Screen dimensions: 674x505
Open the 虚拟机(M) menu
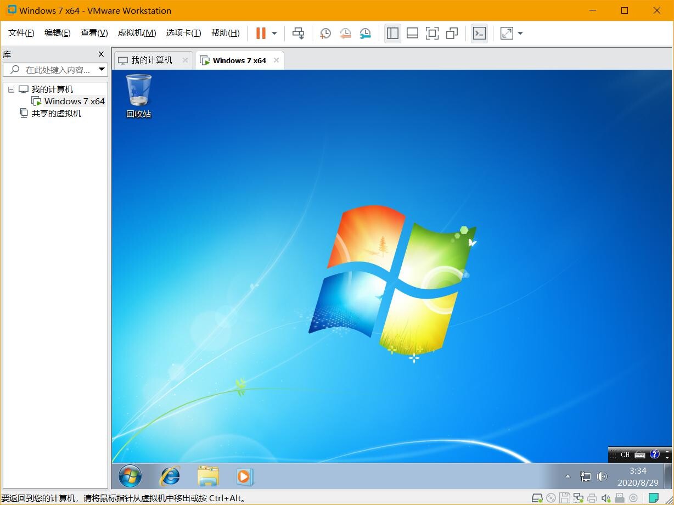pyautogui.click(x=137, y=33)
